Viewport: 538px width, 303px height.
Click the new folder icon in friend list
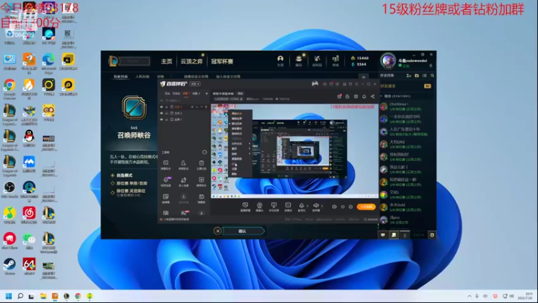416,75
